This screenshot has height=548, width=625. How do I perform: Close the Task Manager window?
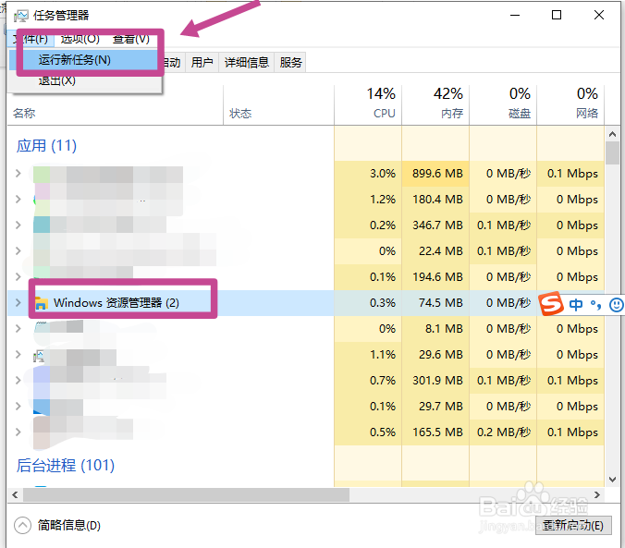[599, 15]
